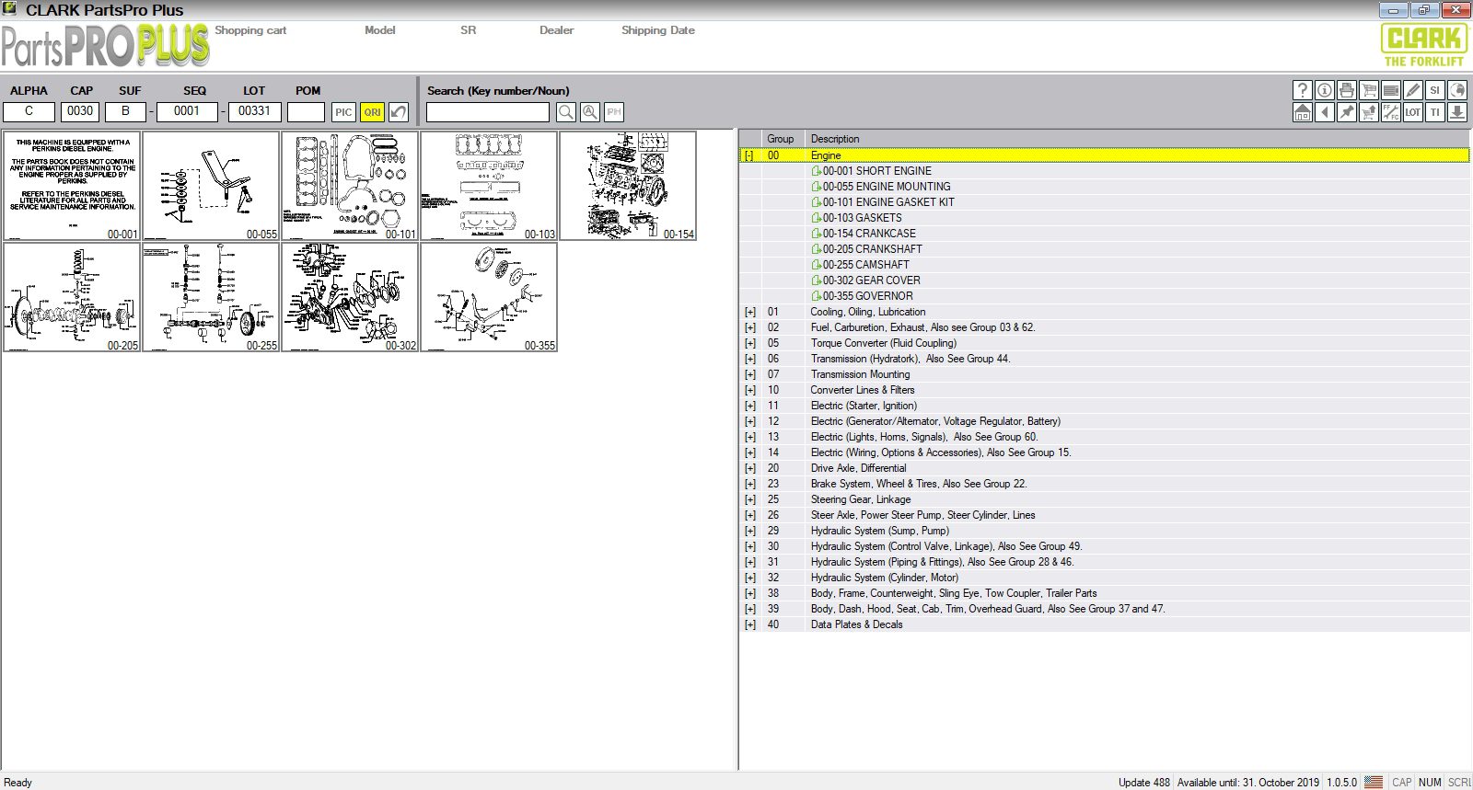Expand group 20 Drive Axle, Differential
Screen dimensions: 1473x790
pos(749,468)
